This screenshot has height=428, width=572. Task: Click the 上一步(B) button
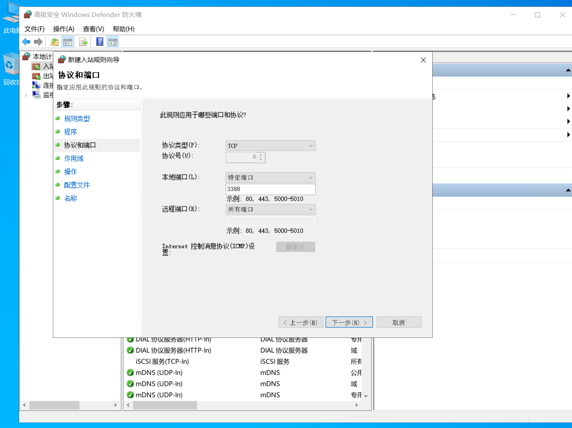(301, 322)
